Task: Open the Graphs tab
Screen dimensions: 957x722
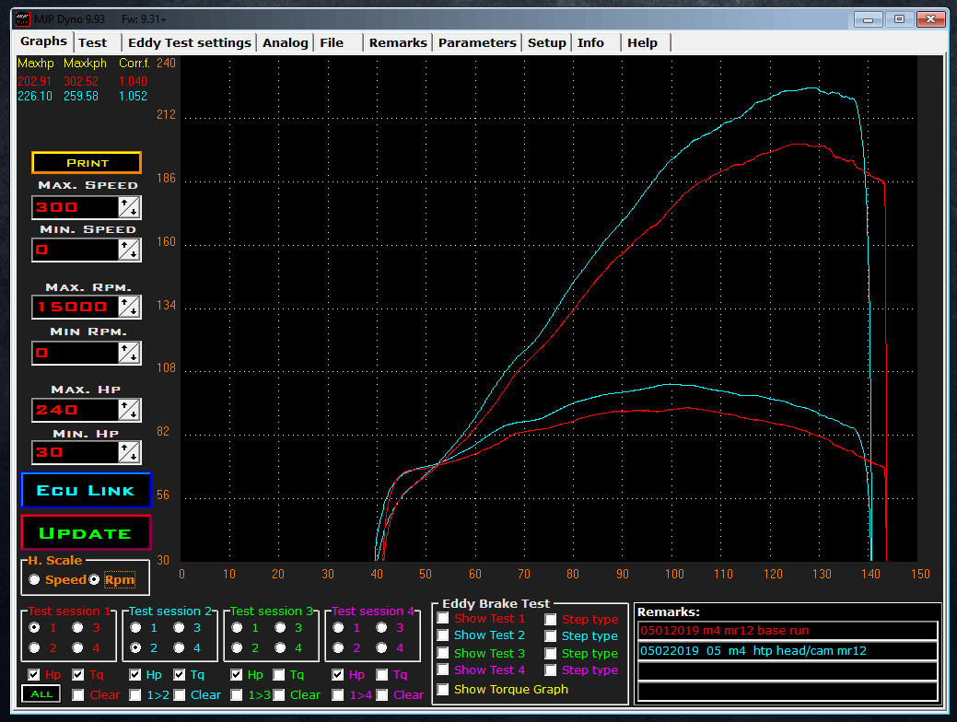Action: point(43,41)
